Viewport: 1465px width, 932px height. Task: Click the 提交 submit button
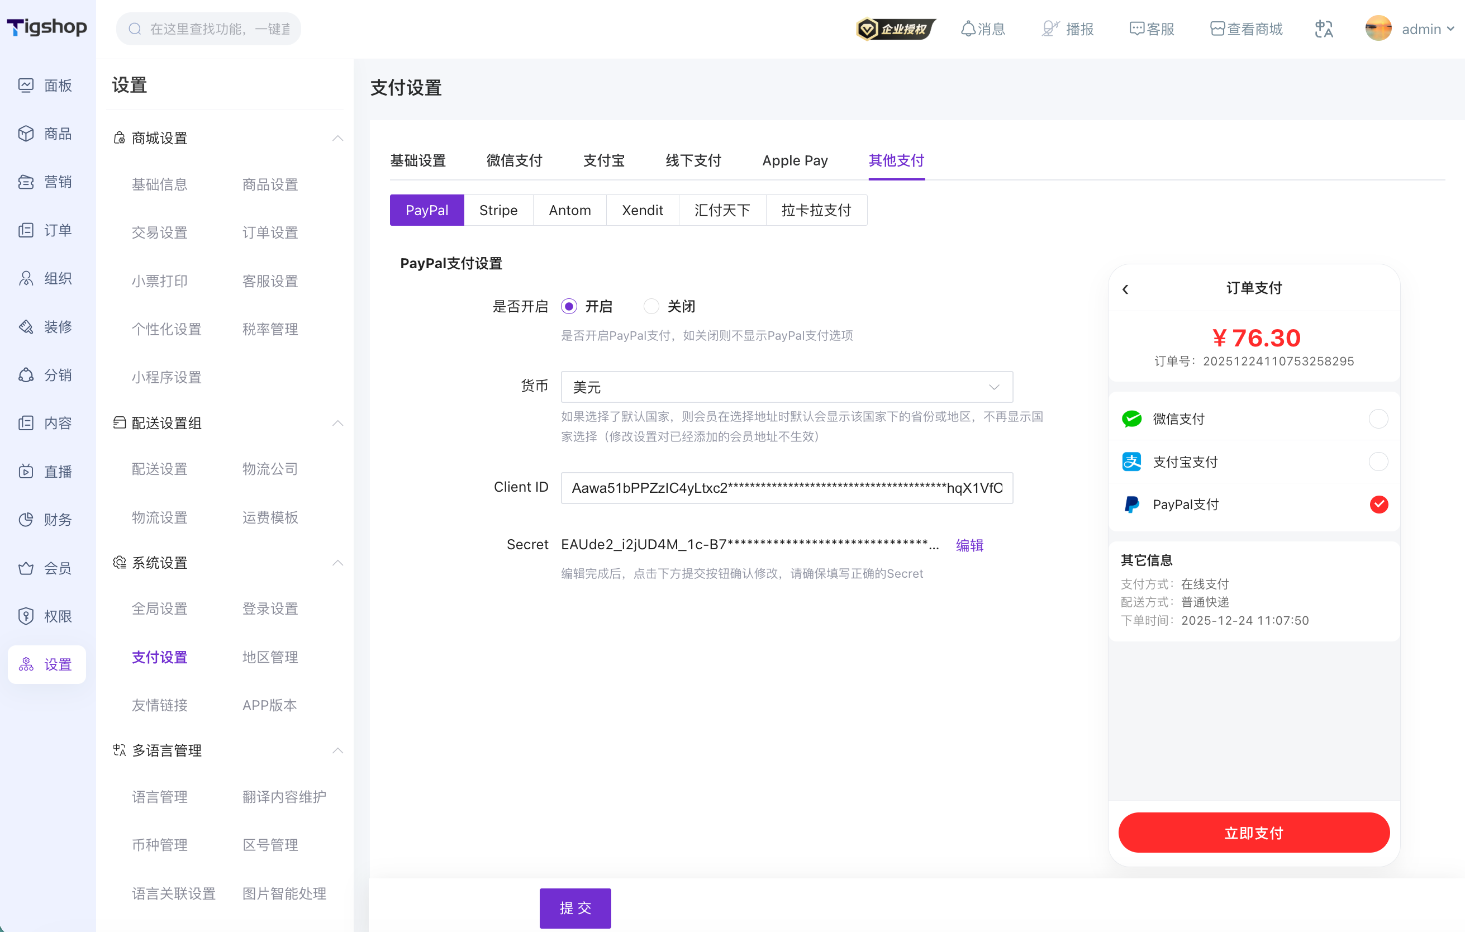[x=575, y=907]
